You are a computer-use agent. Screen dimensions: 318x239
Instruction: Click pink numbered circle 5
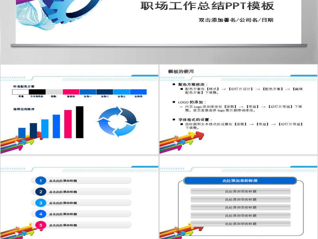[x=41, y=225]
